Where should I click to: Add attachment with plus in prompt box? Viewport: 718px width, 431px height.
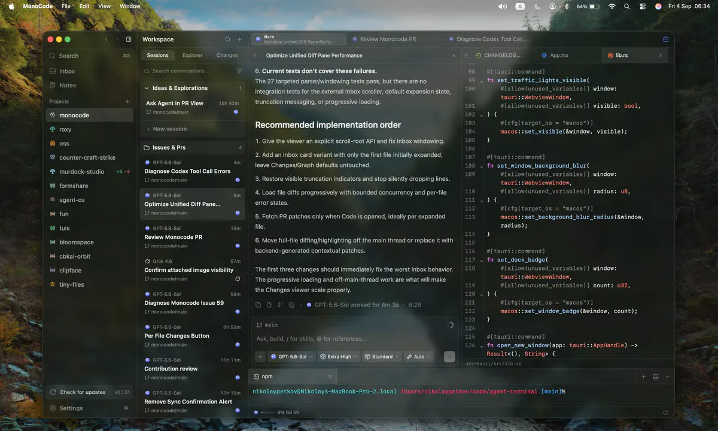tap(260, 357)
